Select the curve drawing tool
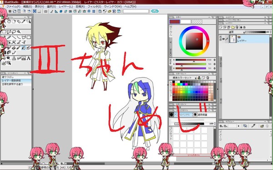This screenshot has width=273, height=170. coord(19,37)
